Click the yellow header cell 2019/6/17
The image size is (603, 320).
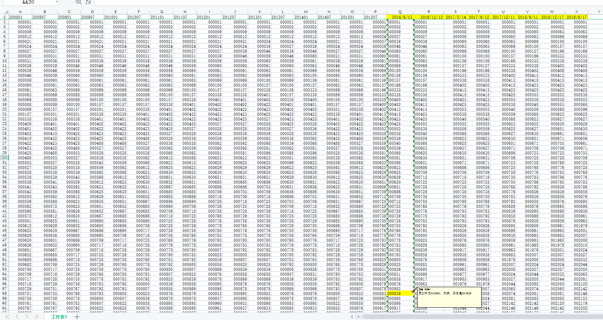576,17
